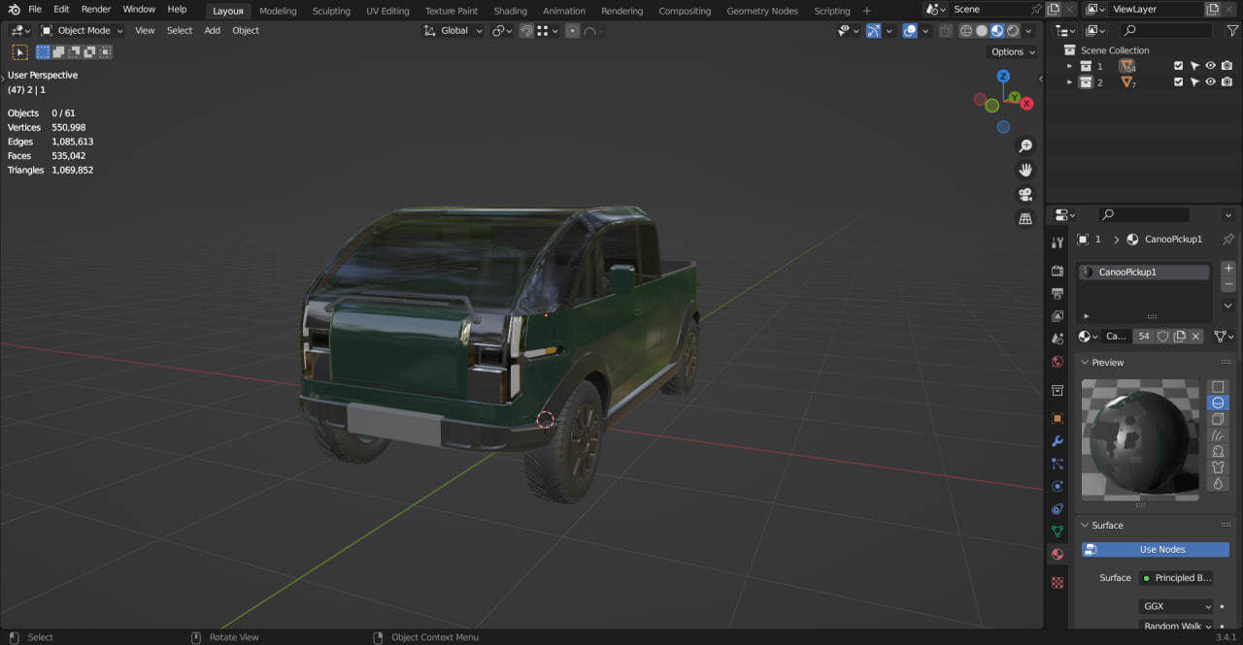
Task: Toggle fake user shield for material
Action: [1162, 337]
